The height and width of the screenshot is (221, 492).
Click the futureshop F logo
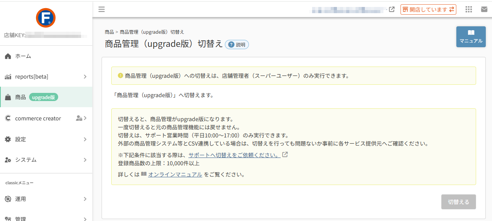tap(46, 18)
